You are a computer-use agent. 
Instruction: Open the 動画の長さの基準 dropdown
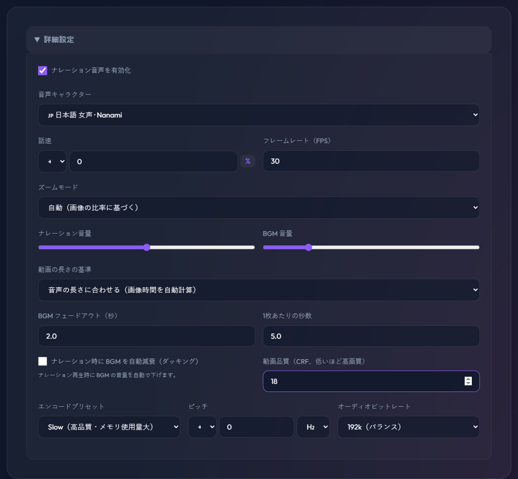point(259,290)
